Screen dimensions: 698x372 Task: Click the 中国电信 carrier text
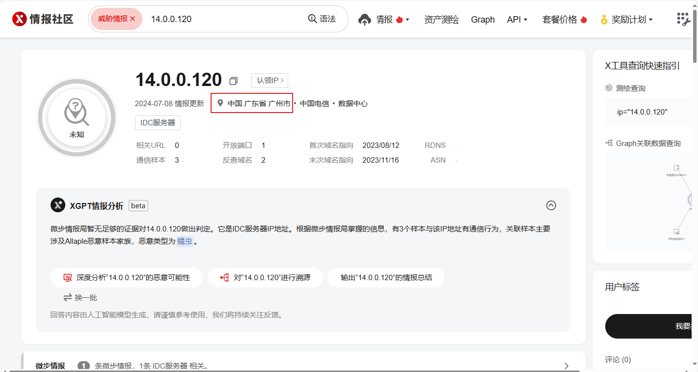[314, 103]
